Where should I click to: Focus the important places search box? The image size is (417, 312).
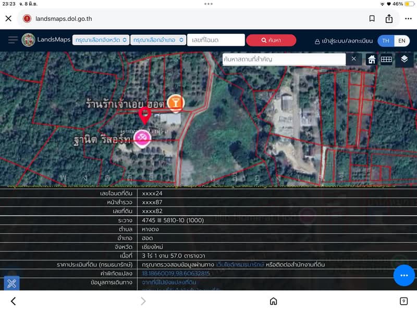(x=284, y=59)
